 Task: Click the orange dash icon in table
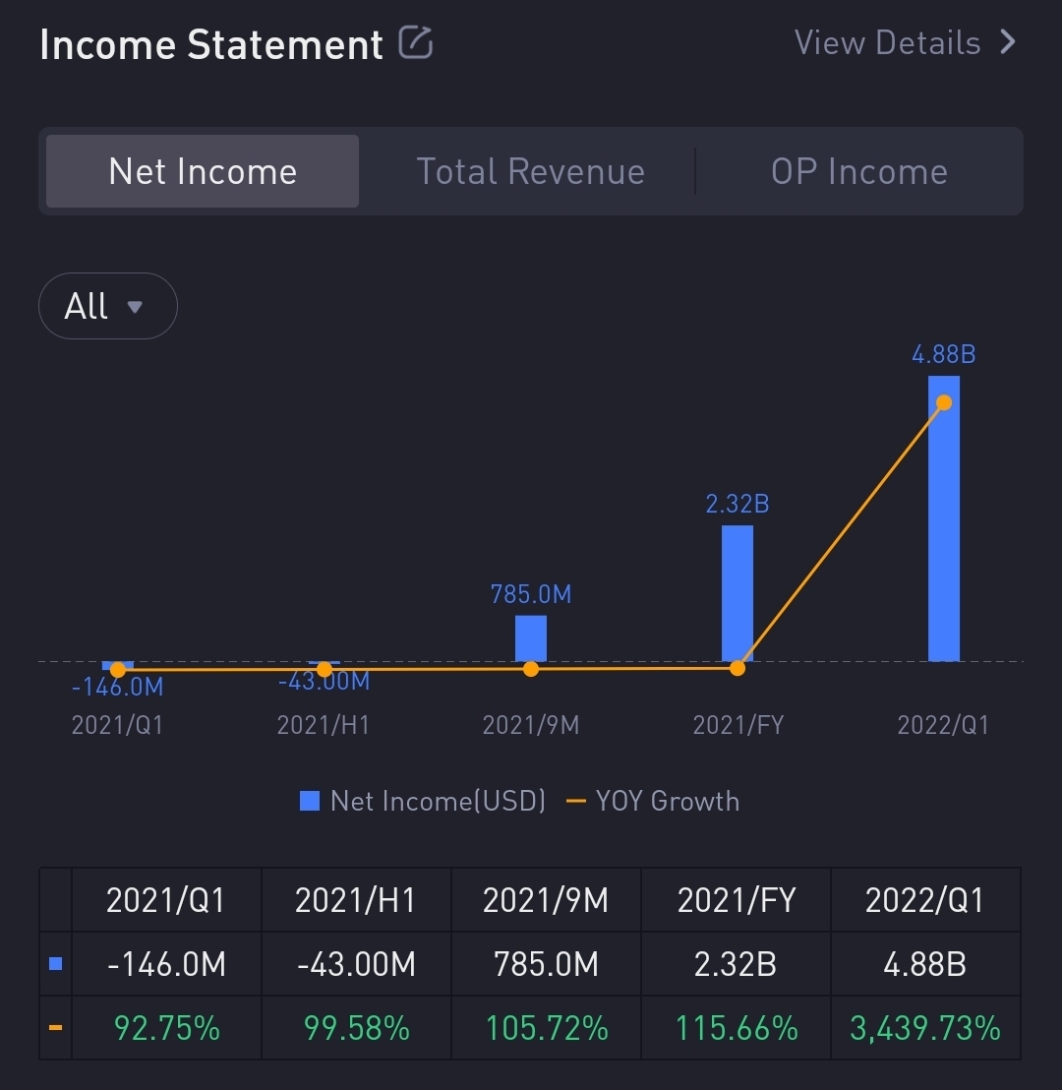pos(56,1028)
